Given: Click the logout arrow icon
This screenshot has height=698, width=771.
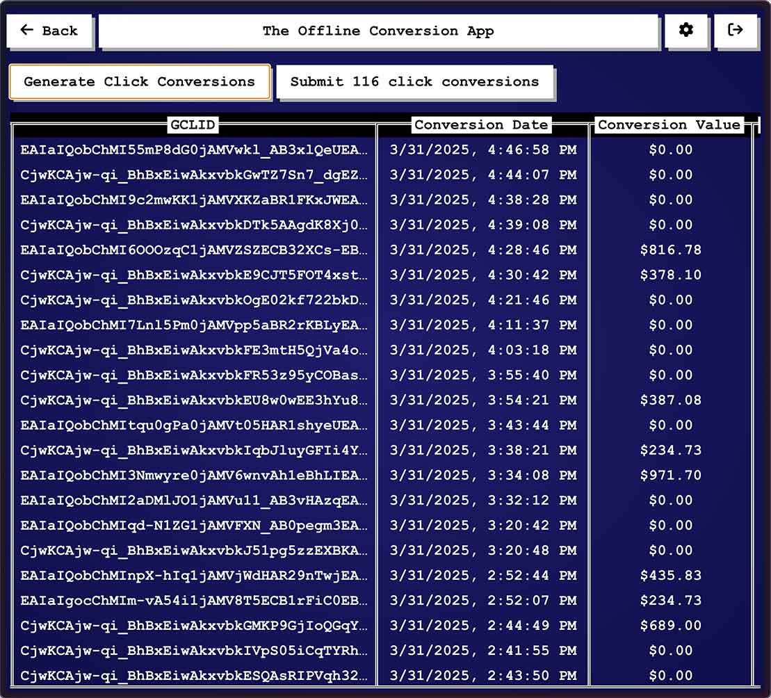Looking at the screenshot, I should click(735, 31).
